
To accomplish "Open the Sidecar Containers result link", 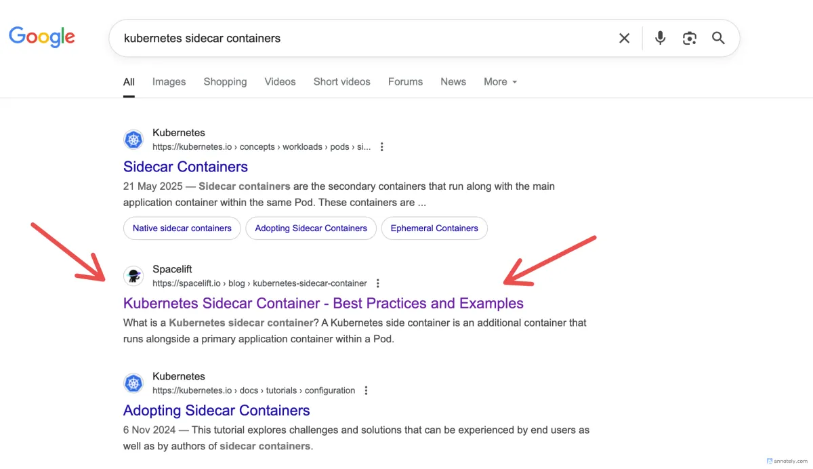I will (x=186, y=167).
